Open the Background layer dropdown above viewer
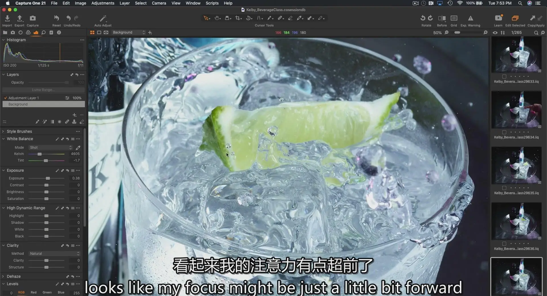The width and height of the screenshot is (547, 296). (x=129, y=32)
